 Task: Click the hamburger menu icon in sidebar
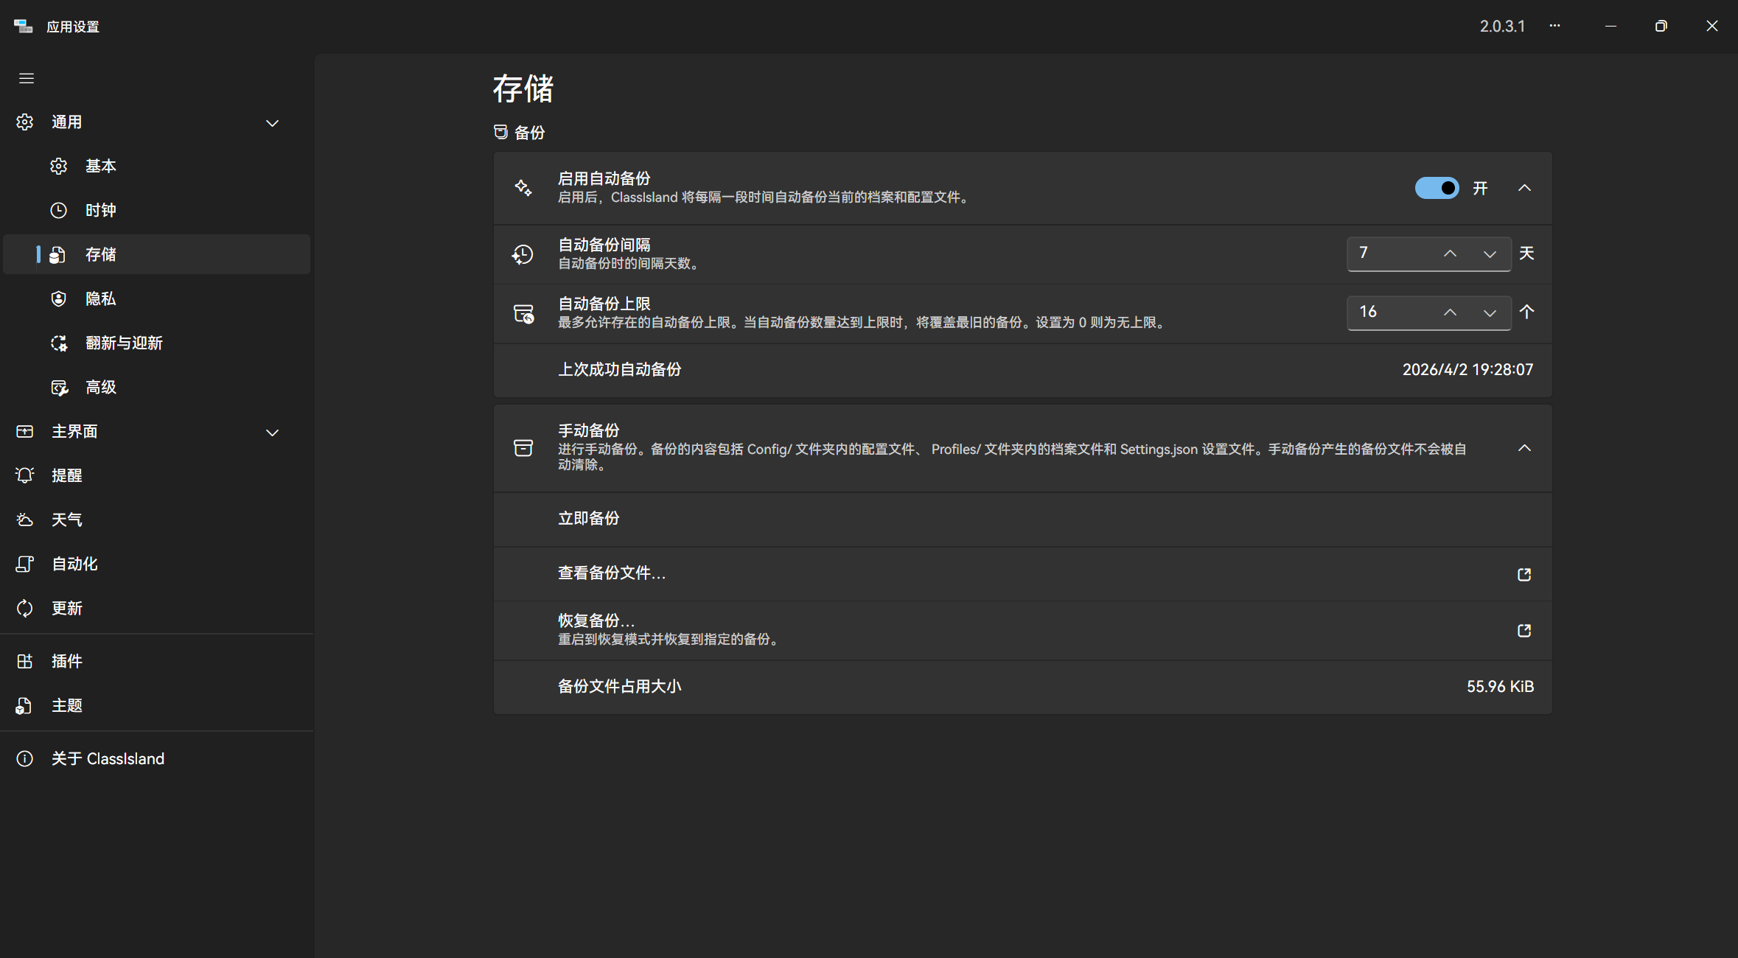pos(27,78)
